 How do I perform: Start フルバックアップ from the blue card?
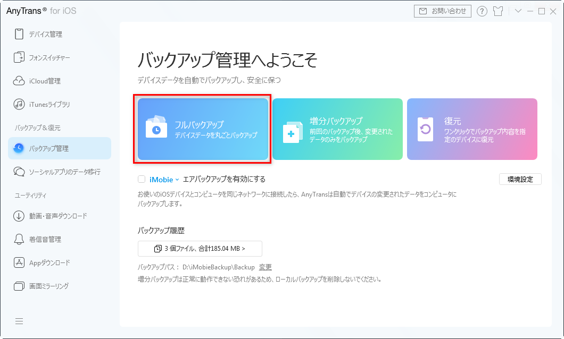coord(203,129)
